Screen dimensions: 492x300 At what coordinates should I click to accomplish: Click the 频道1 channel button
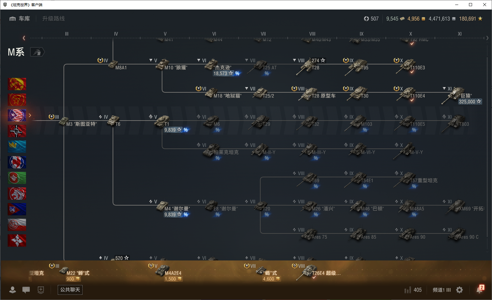click(x=442, y=290)
